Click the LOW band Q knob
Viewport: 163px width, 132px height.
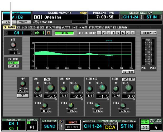[x=38, y=89]
